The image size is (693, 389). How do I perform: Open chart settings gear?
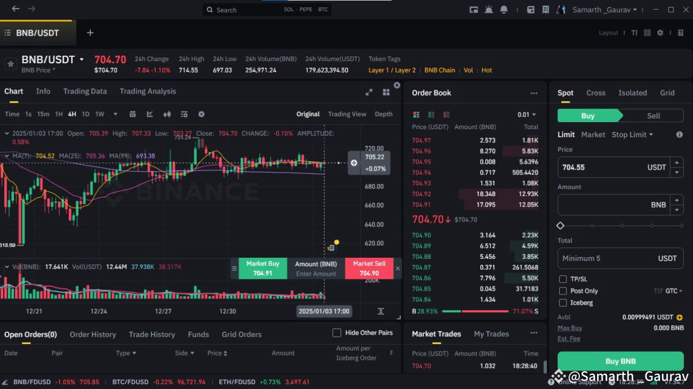201,114
